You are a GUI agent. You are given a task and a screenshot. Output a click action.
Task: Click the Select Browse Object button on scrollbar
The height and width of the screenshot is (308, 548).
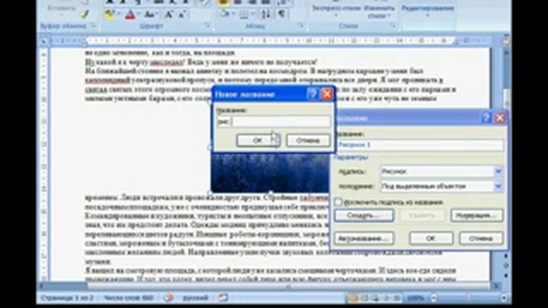(506, 266)
